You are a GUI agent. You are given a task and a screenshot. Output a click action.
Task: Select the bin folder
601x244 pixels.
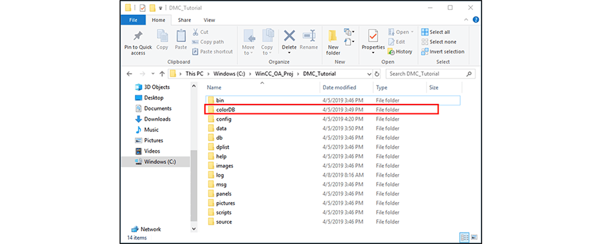click(333, 101)
